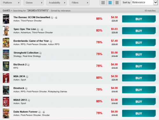Go to GAMES breadcrumb link
This screenshot has height=120, width=159.
[6, 11]
